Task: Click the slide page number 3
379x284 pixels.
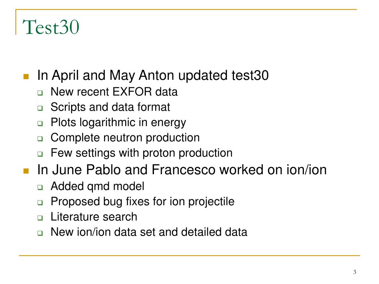Action: 355,272
